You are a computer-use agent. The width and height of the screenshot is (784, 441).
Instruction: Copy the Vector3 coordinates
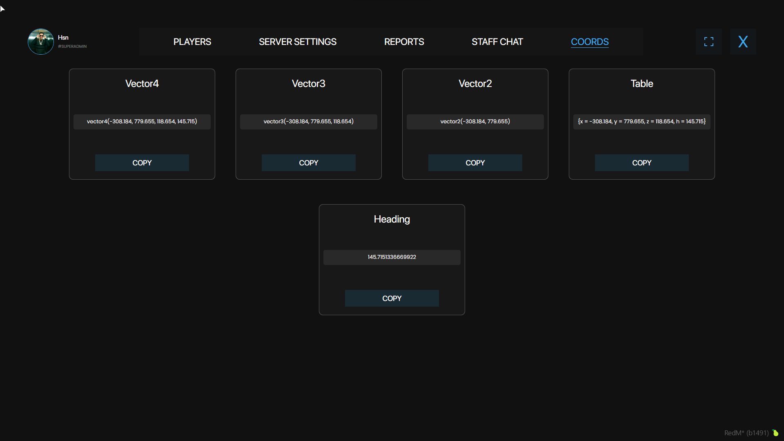[308, 163]
